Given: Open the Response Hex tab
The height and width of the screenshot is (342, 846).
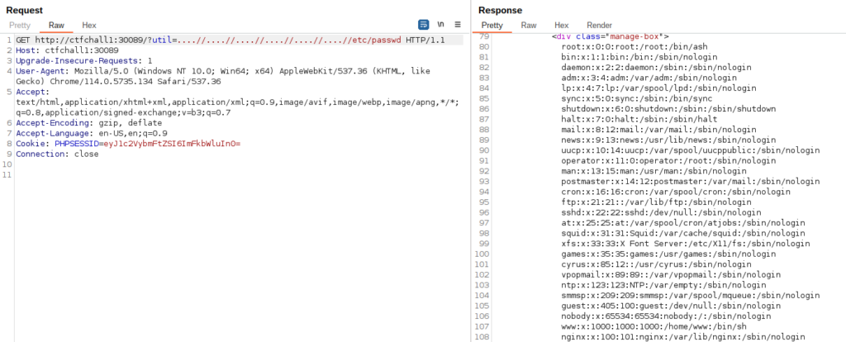Looking at the screenshot, I should point(562,26).
